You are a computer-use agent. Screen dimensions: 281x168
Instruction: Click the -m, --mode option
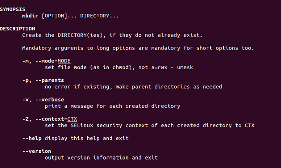click(x=47, y=61)
